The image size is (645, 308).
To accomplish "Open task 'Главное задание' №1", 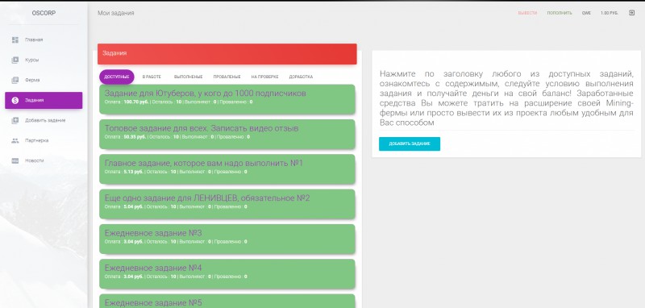I will (204, 163).
